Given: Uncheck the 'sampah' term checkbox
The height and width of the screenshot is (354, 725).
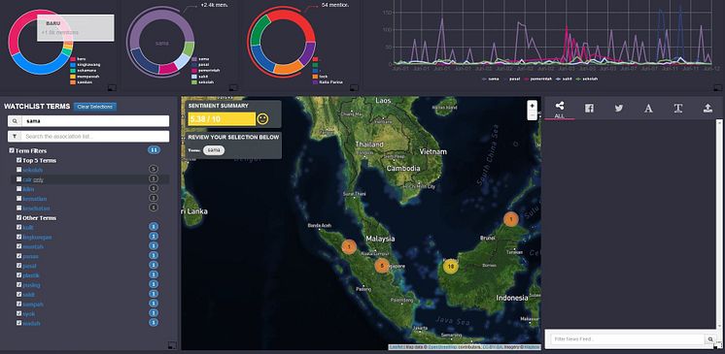Looking at the screenshot, I should click(x=19, y=305).
